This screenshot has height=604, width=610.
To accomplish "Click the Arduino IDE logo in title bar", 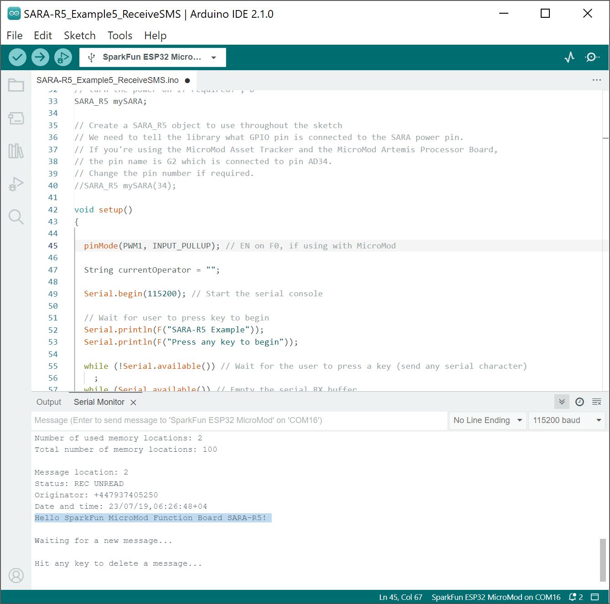I will tap(14, 14).
